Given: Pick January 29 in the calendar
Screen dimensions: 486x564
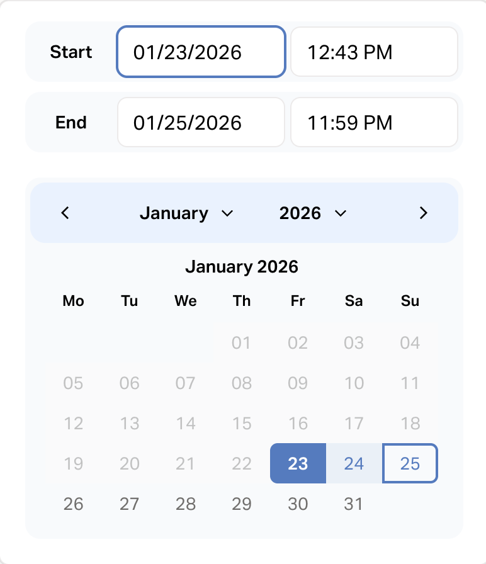Looking at the screenshot, I should point(242,504).
